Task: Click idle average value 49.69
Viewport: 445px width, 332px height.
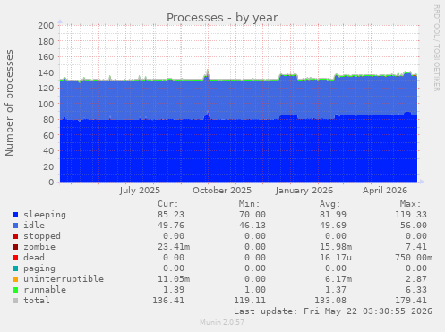Action: [333, 226]
